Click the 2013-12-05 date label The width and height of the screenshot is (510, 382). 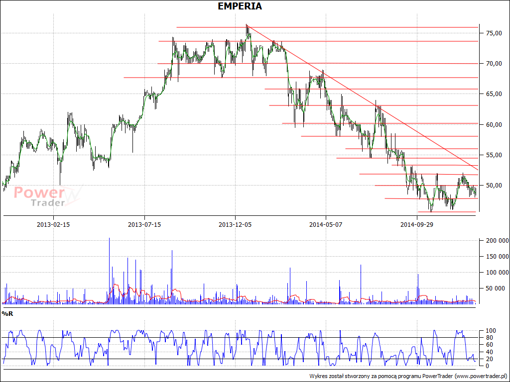click(x=235, y=224)
